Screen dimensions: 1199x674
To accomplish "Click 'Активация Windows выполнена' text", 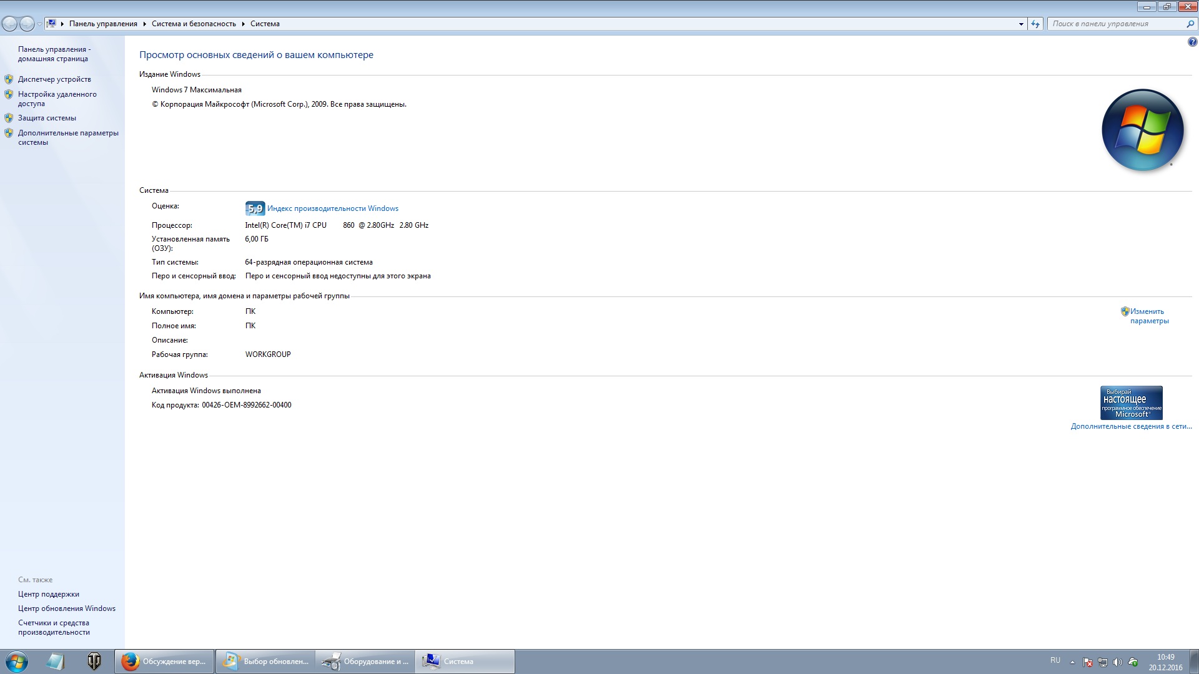I will point(206,391).
